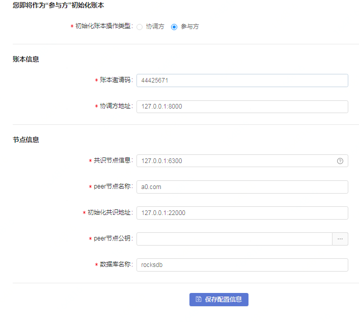
Task: Click the 账本邀请码 label
Action: (x=116, y=80)
